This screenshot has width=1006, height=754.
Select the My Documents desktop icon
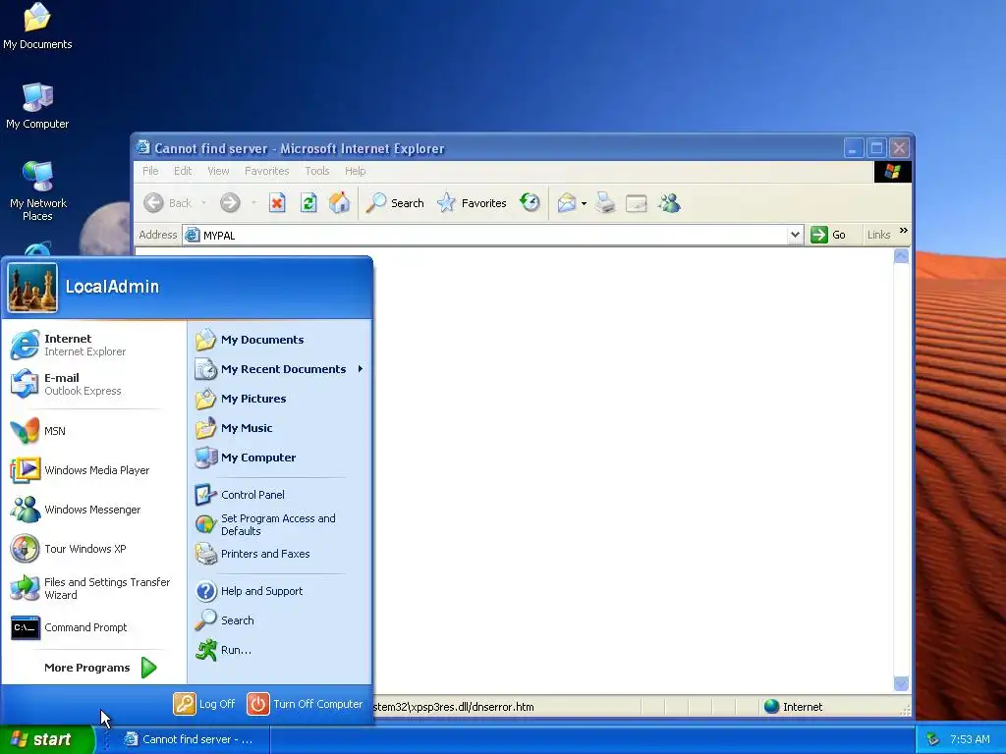[37, 27]
